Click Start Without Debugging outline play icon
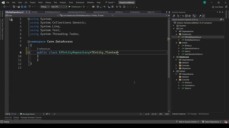Screen dimensions: 229x128 pos(84,7)
